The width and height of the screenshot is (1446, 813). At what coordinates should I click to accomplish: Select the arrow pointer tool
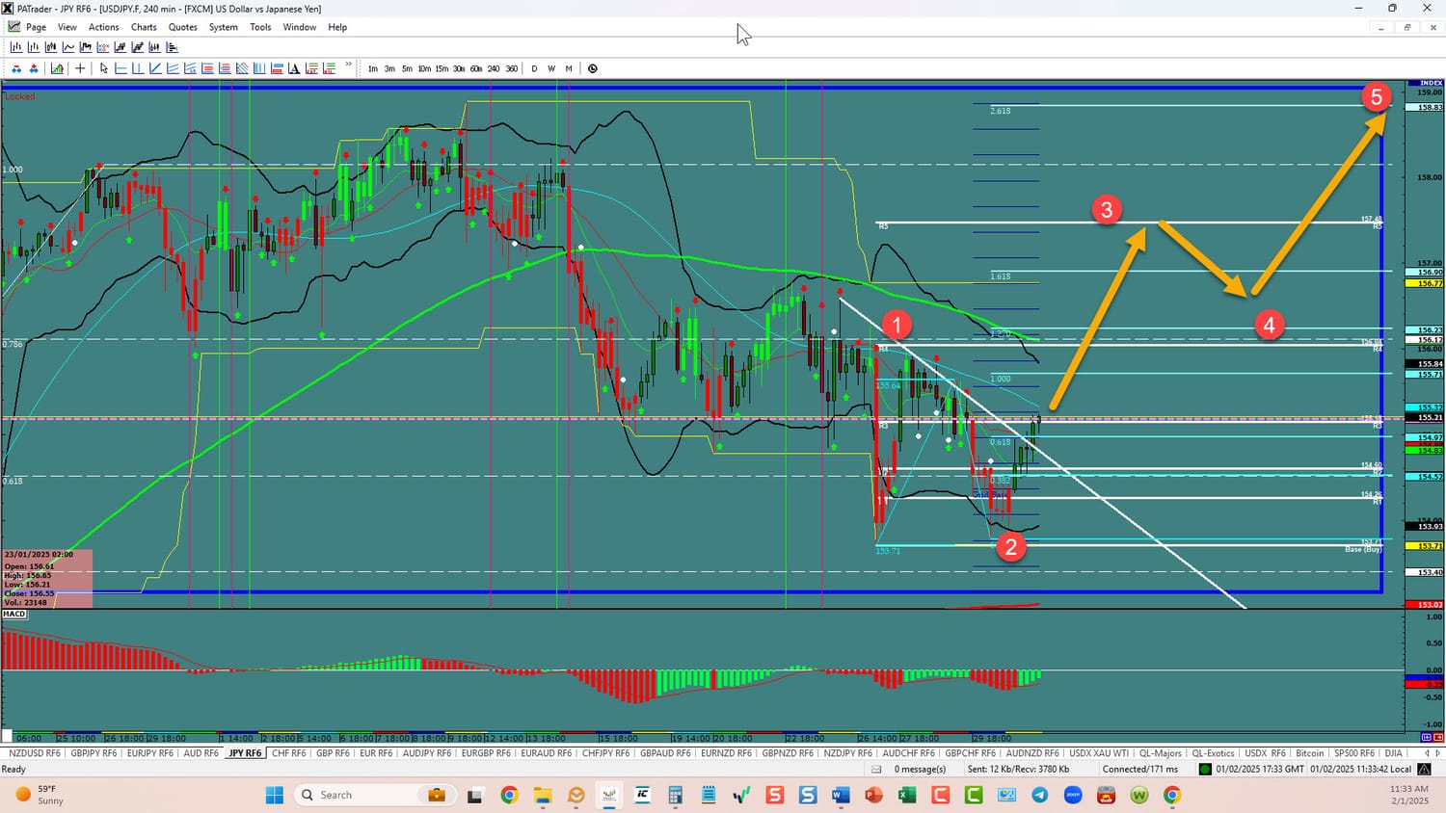104,68
